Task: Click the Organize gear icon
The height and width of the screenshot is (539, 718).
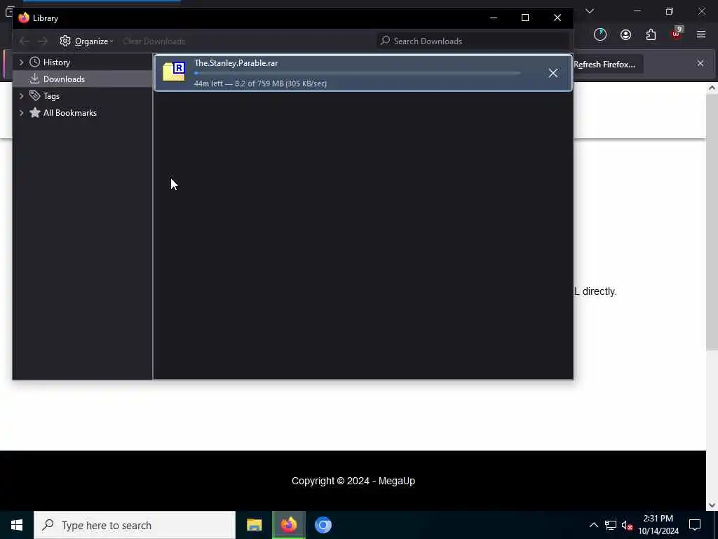Action: tap(65, 41)
